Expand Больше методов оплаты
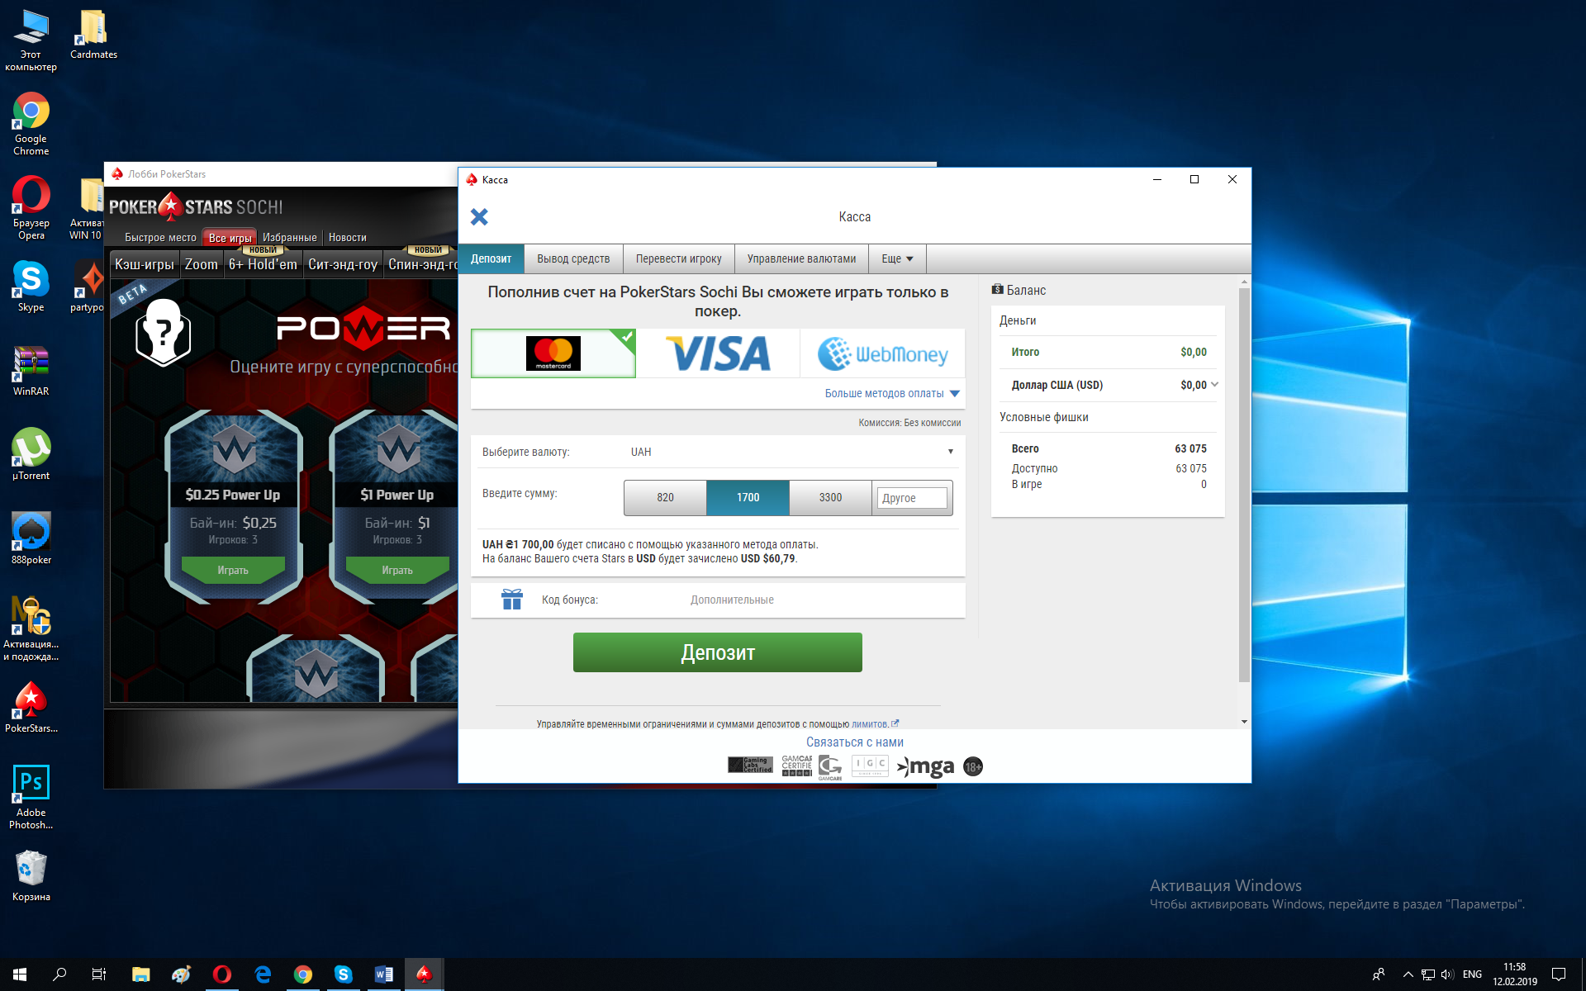This screenshot has width=1586, height=991. pos(892,393)
